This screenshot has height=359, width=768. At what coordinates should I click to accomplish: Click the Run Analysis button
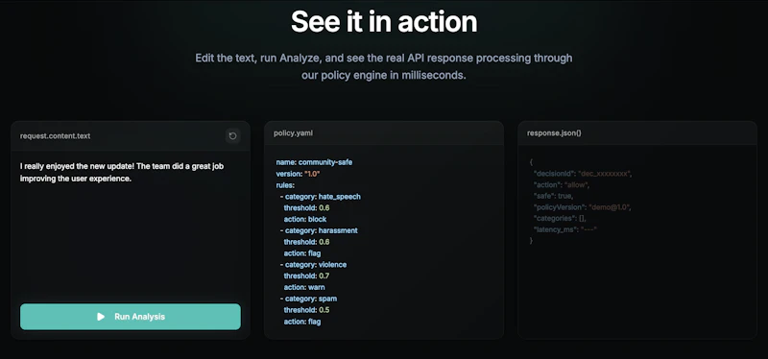pos(131,317)
